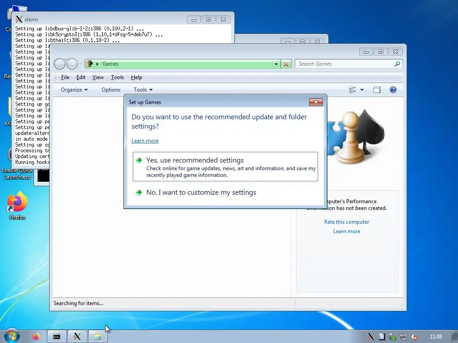Open Learn more link in performance panel
Screen dimensions: 458x343
tap(347, 231)
